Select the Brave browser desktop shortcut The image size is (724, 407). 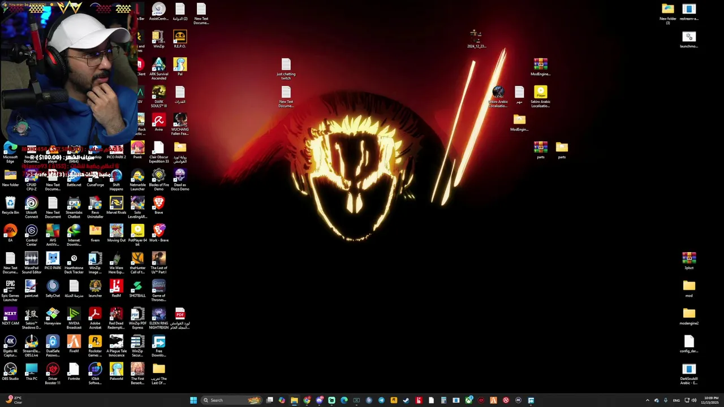pos(158,206)
